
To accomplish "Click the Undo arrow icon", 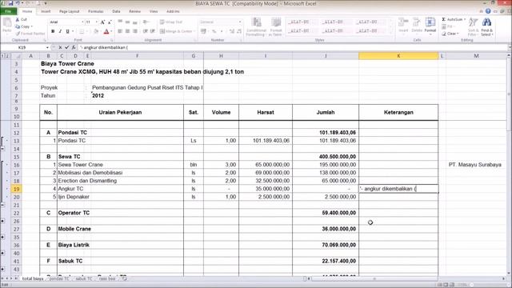I will click(x=18, y=3).
